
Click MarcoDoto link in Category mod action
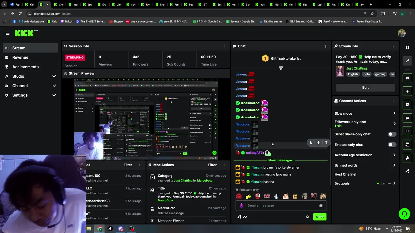[x=204, y=180]
